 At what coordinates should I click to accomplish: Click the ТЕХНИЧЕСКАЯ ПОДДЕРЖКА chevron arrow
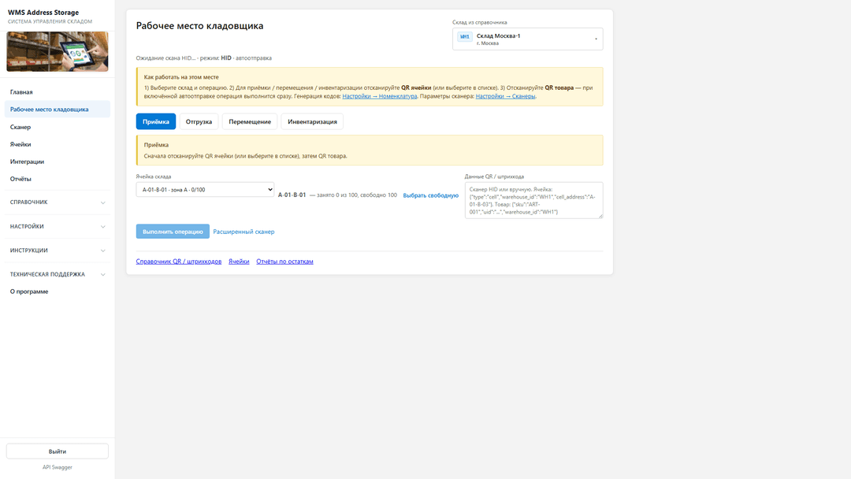102,274
